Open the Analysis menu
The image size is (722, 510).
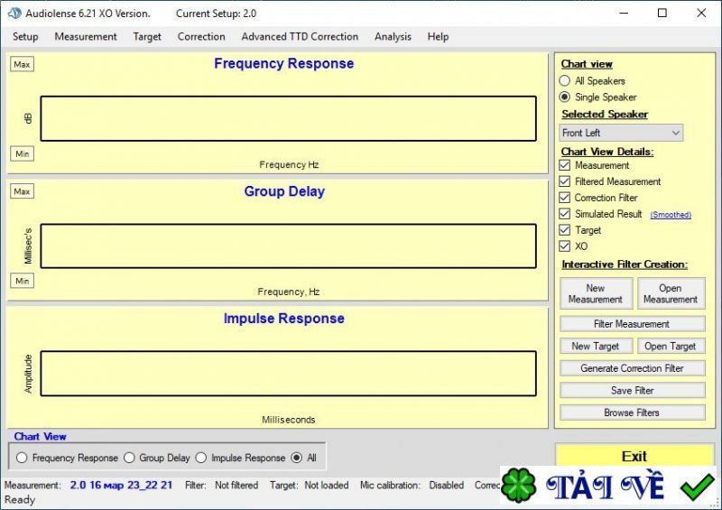pyautogui.click(x=393, y=37)
